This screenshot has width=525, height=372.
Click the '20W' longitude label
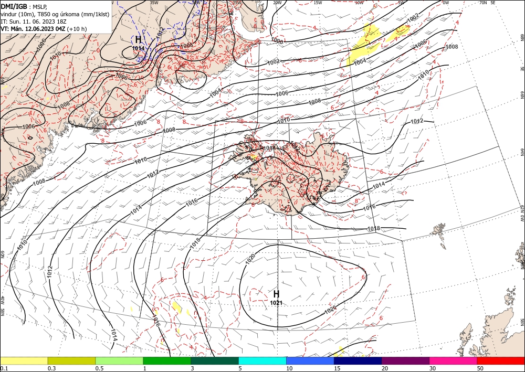pos(277,3)
